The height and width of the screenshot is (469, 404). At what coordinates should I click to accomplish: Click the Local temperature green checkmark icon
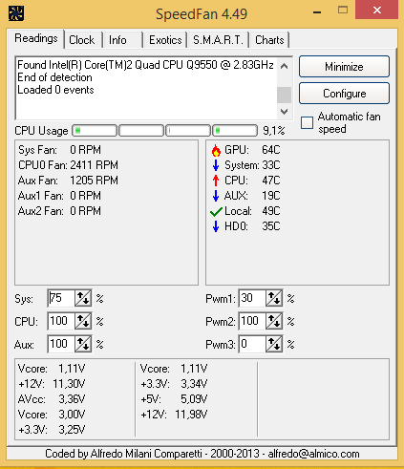(216, 211)
